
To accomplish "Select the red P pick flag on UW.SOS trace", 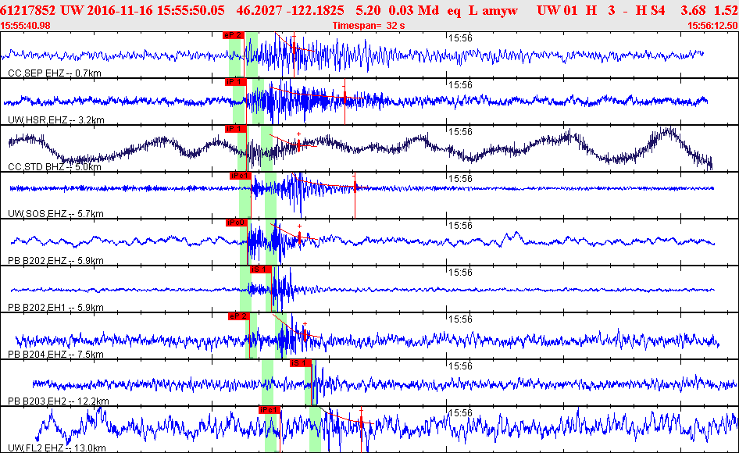I will [x=240, y=176].
